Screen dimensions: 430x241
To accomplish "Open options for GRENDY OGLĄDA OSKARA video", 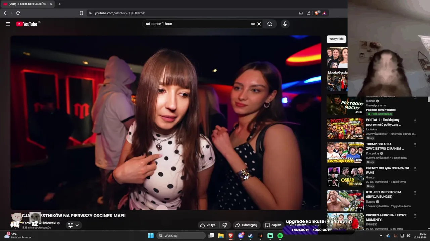I will pos(415,169).
